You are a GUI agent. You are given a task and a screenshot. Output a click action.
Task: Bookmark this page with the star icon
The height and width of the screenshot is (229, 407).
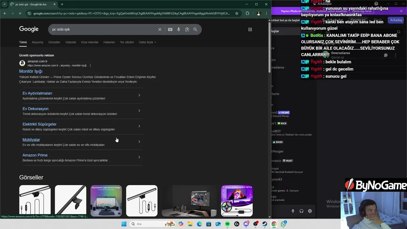(x=237, y=13)
